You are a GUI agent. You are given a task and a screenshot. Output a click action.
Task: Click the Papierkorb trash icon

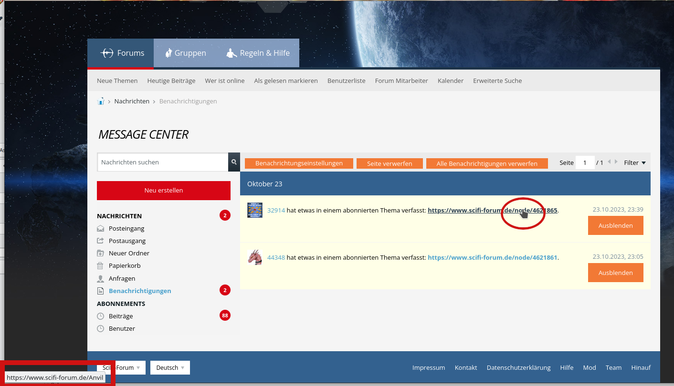100,265
